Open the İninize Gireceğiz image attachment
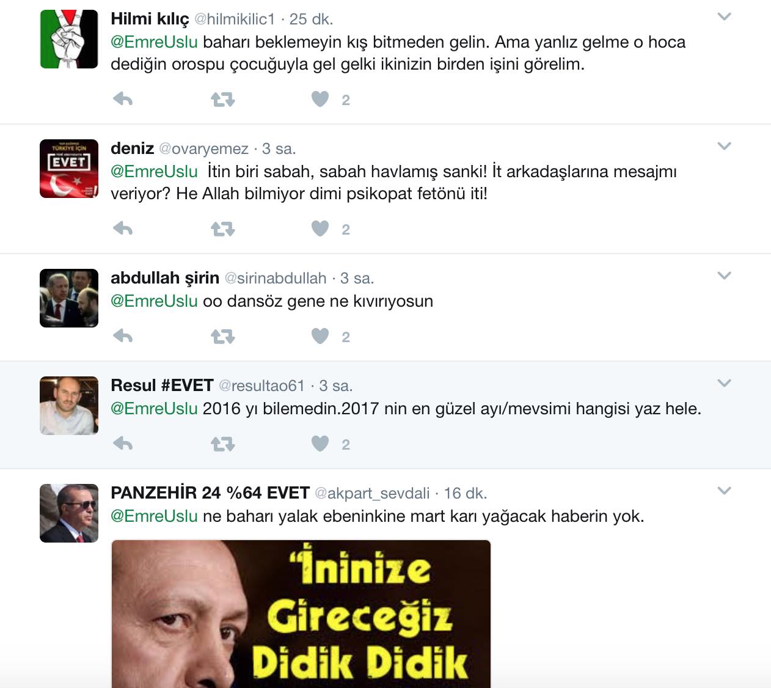The width and height of the screenshot is (771, 688). click(301, 614)
